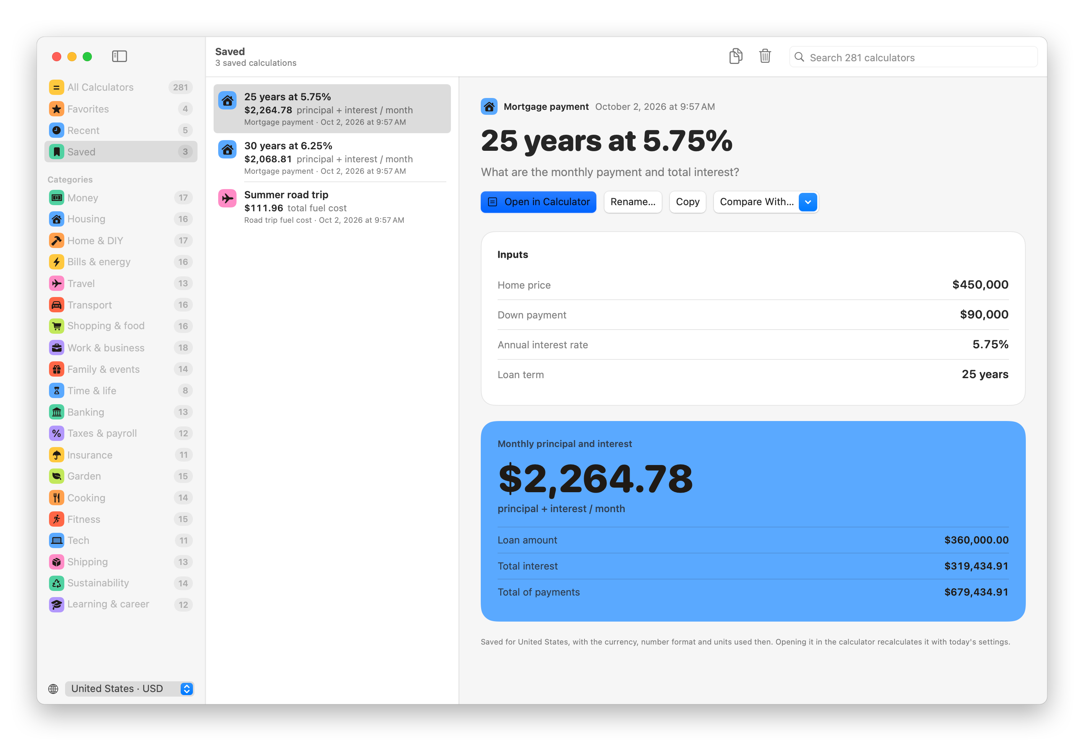Image resolution: width=1084 pixels, height=741 pixels.
Task: Select the Time & life category
Action: (x=121, y=391)
